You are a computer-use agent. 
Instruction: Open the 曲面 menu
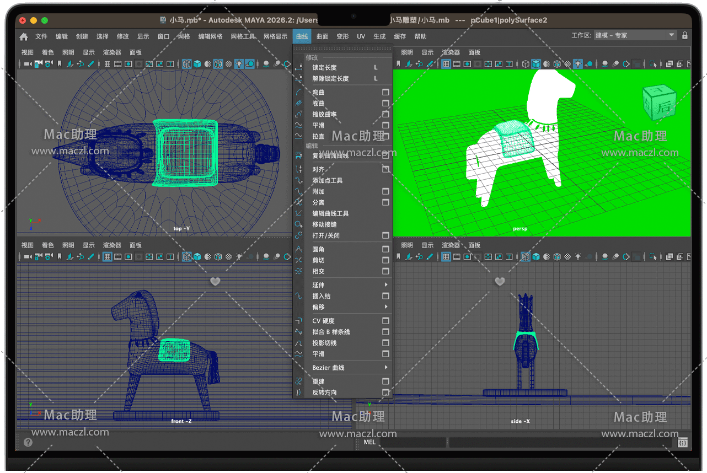(323, 36)
